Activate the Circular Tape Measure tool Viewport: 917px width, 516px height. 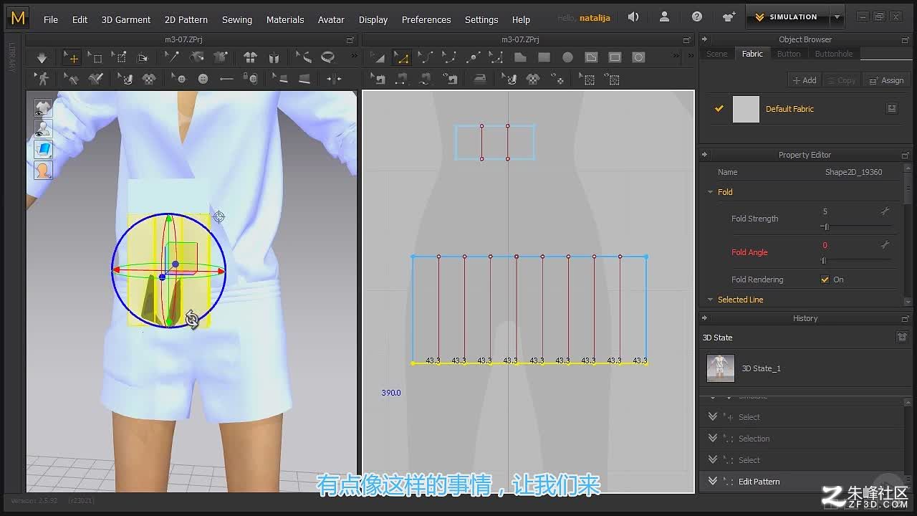tap(328, 57)
